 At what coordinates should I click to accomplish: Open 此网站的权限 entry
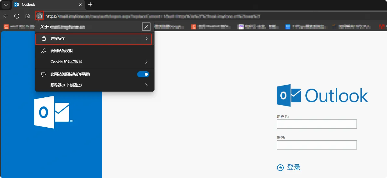coord(62,51)
